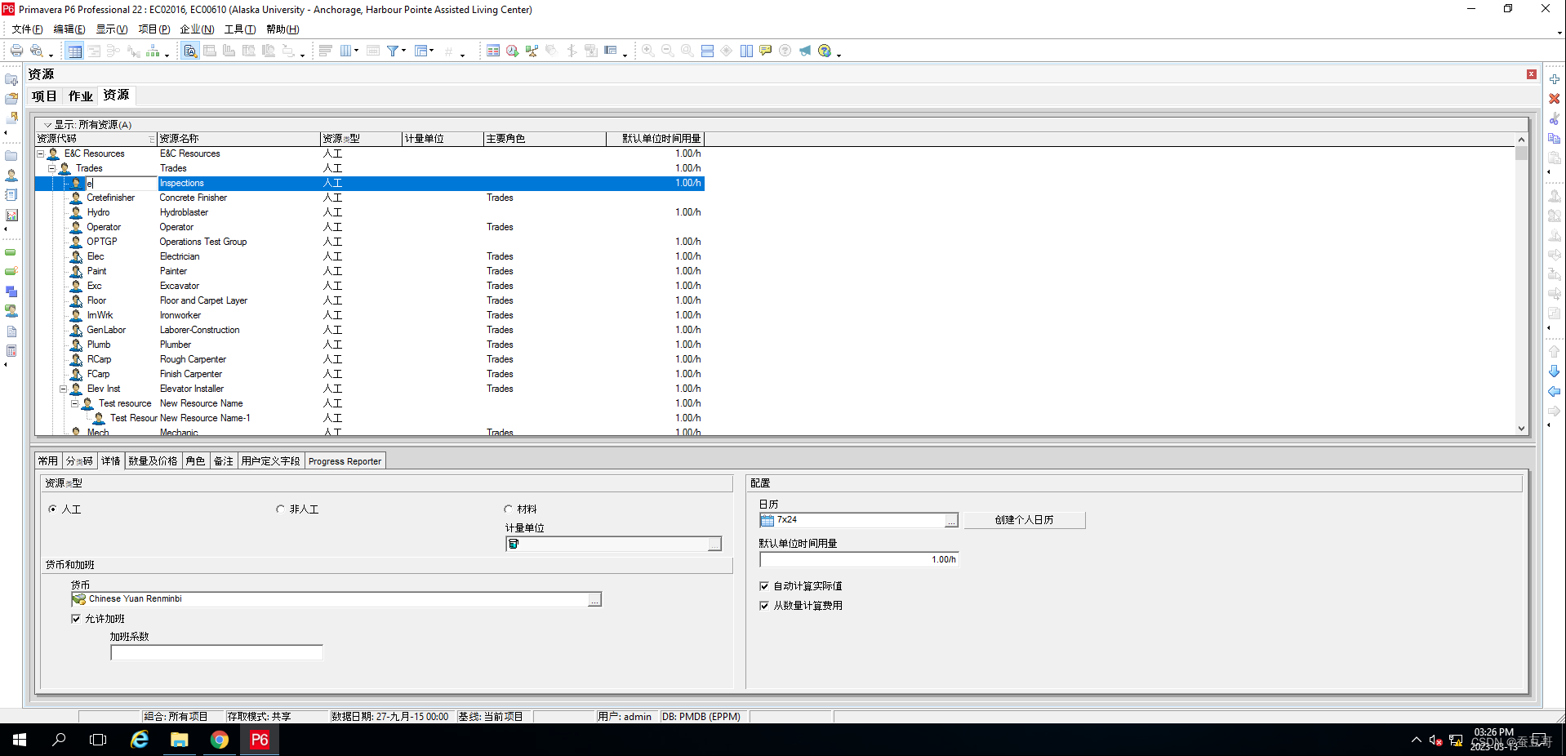Open the 工具(T) menu
The width and height of the screenshot is (1566, 756).
click(240, 29)
